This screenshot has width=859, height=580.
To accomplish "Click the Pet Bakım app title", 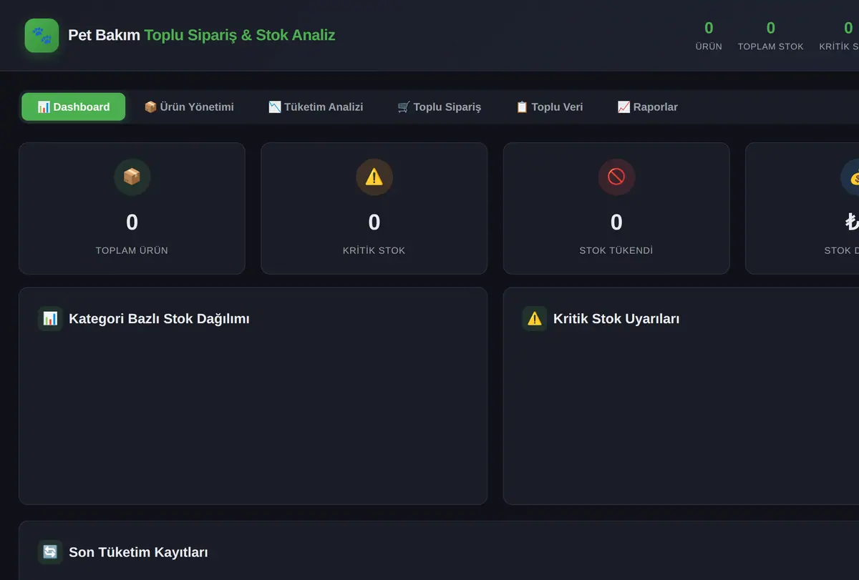I will click(201, 35).
